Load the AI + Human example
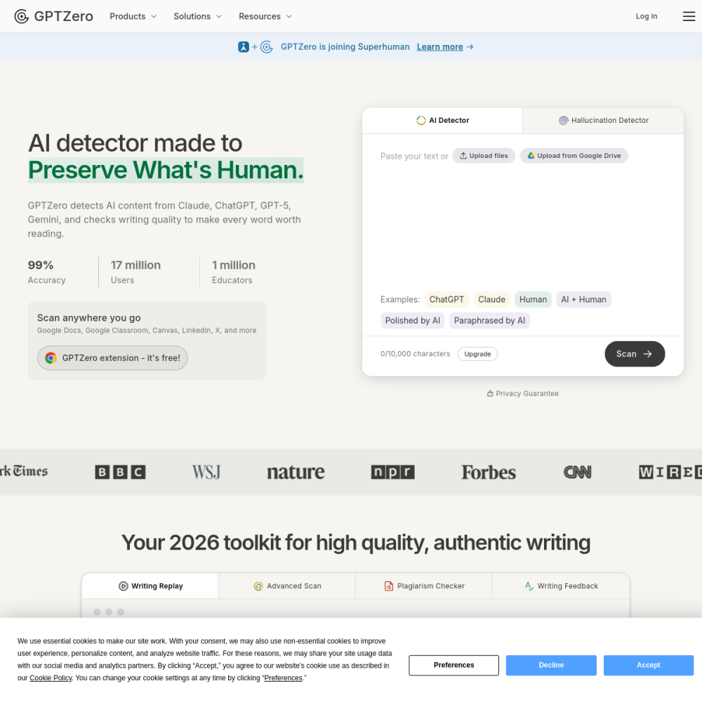This screenshot has width=702, height=702. (x=583, y=300)
